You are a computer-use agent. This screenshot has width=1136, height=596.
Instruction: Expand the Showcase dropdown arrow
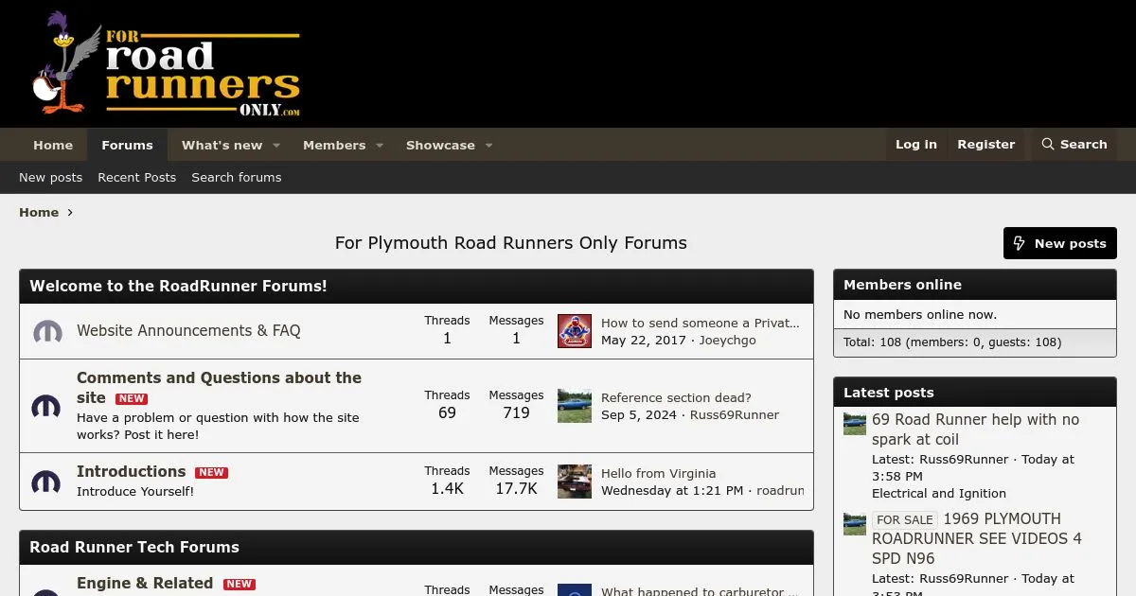(x=488, y=146)
